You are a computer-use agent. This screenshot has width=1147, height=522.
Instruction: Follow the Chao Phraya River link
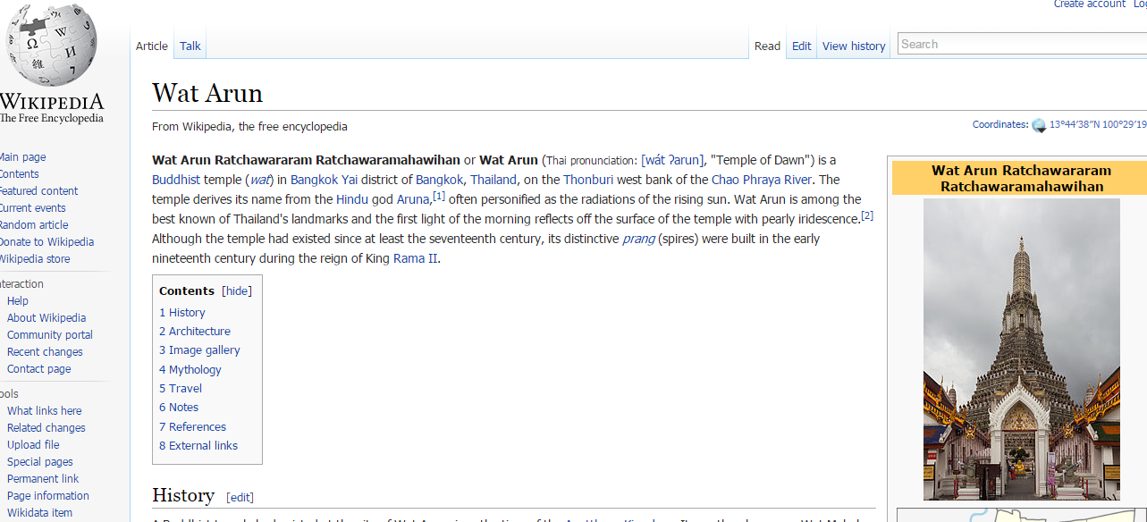[762, 180]
